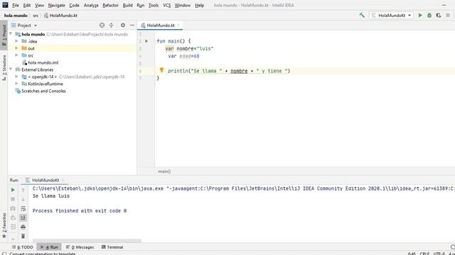The height and width of the screenshot is (255, 455).
Task: Click the gutter run arrow beside fun main
Action: [x=146, y=41]
